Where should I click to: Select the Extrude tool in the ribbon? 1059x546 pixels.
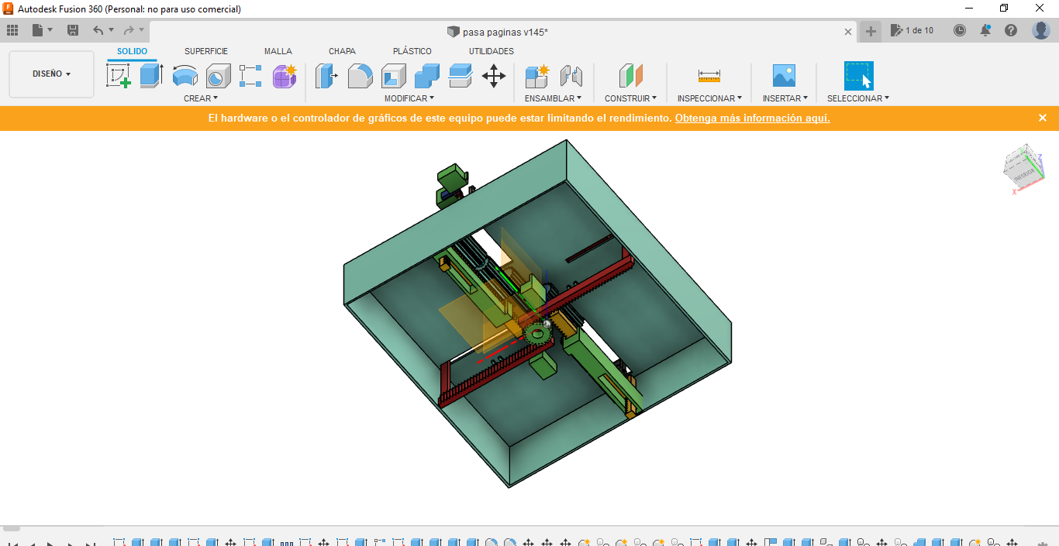pyautogui.click(x=150, y=75)
